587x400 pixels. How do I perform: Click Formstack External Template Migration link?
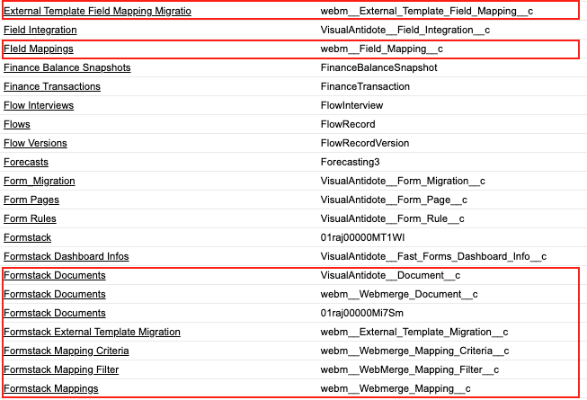92,332
